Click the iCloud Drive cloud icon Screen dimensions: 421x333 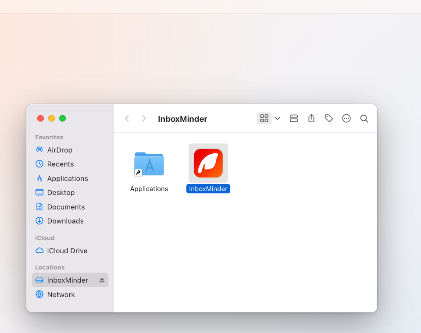(x=39, y=250)
